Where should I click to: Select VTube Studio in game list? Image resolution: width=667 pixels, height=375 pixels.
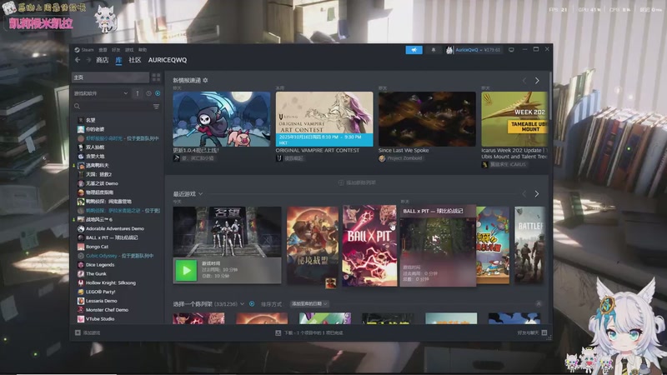click(100, 319)
